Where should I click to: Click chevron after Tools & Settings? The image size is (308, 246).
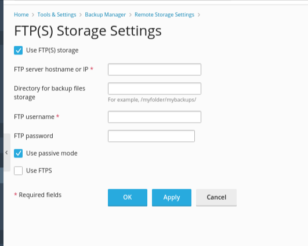click(x=81, y=15)
